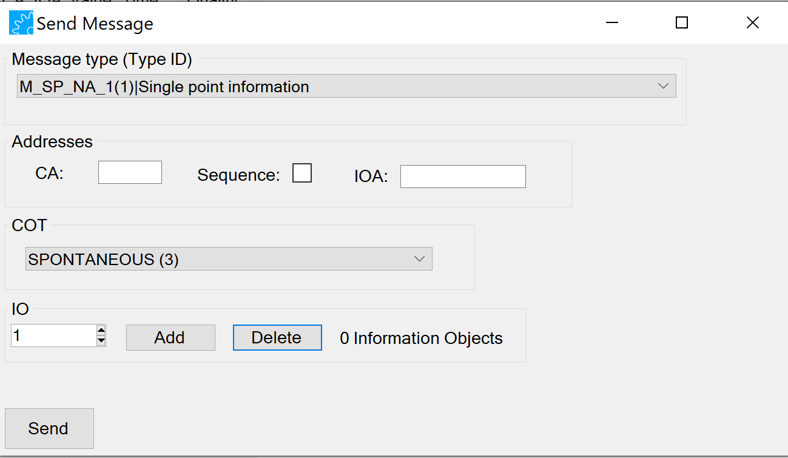Click the SPONTANEOUS (3) combo box text
The image size is (788, 458).
[x=104, y=260]
